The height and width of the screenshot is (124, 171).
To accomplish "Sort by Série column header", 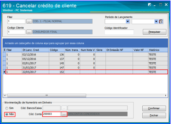I will click(101, 50).
